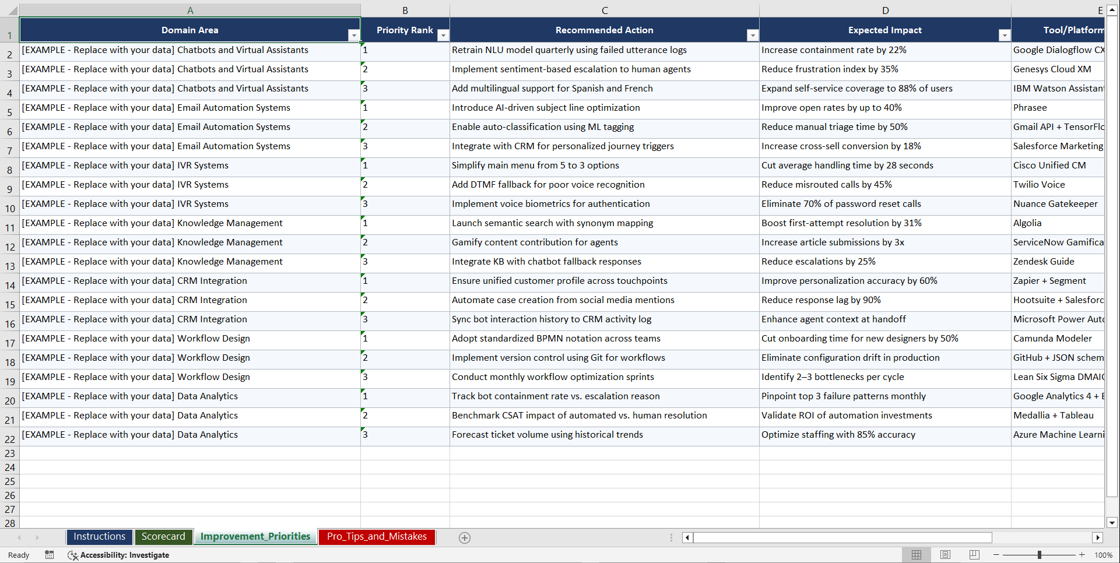The image size is (1120, 563).
Task: Click the sheet navigation left arrow
Action: [19, 537]
